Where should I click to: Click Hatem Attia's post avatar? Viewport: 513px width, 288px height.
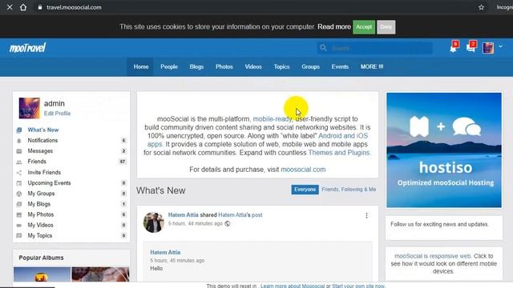(153, 222)
